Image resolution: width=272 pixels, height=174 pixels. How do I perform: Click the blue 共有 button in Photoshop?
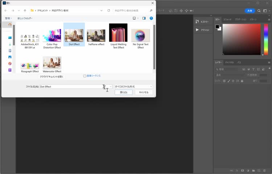(x=250, y=11)
